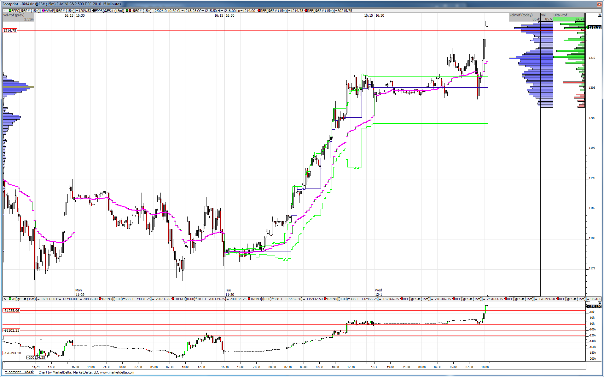The height and width of the screenshot is (377, 604).
Task: Close the Footprint chart window
Action: tap(599, 4)
